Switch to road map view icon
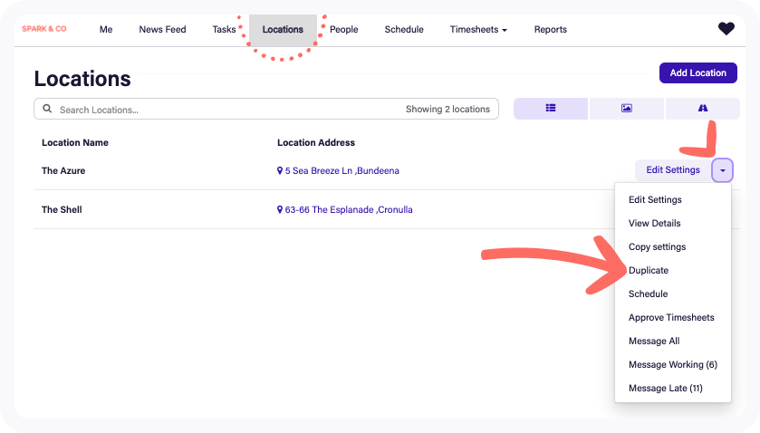760x433 pixels. [x=702, y=109]
